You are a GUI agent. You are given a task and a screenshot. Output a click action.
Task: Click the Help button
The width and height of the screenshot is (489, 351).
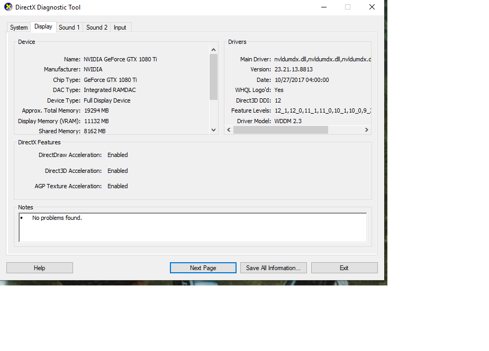[x=40, y=268]
